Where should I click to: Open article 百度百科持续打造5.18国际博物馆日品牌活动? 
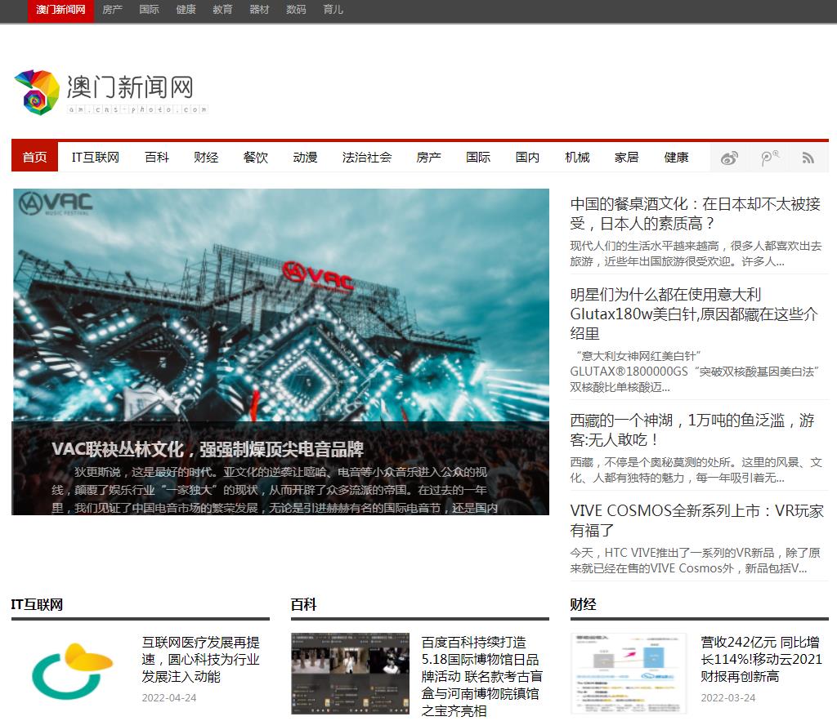point(481,676)
